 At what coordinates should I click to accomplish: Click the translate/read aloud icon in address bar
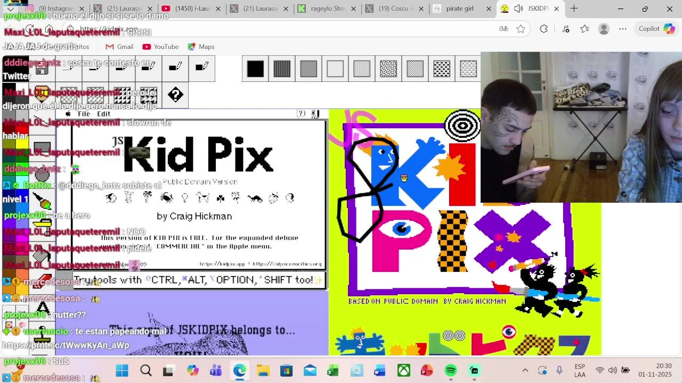[x=504, y=29]
